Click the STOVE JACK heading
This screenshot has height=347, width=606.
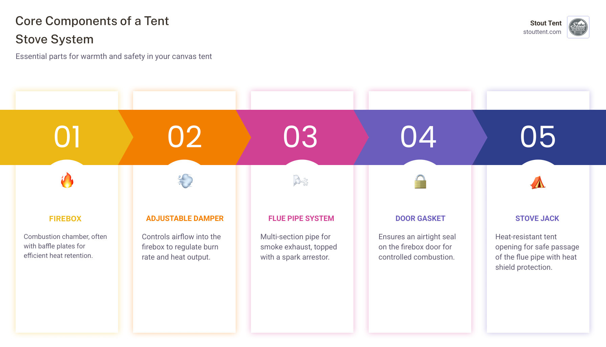537,219
